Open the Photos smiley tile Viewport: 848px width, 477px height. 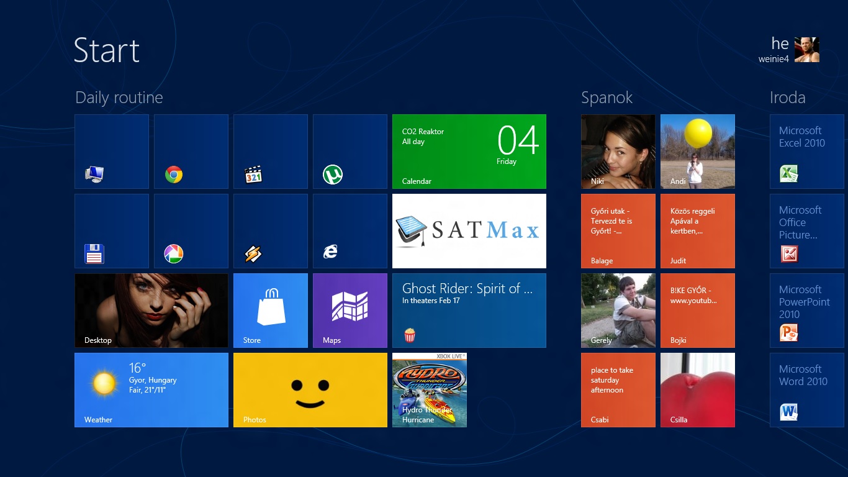310,390
